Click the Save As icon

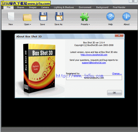[x=59, y=16]
